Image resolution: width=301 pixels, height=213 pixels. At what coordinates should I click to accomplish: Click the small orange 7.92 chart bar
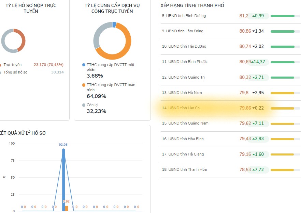pyautogui.click(x=67, y=208)
